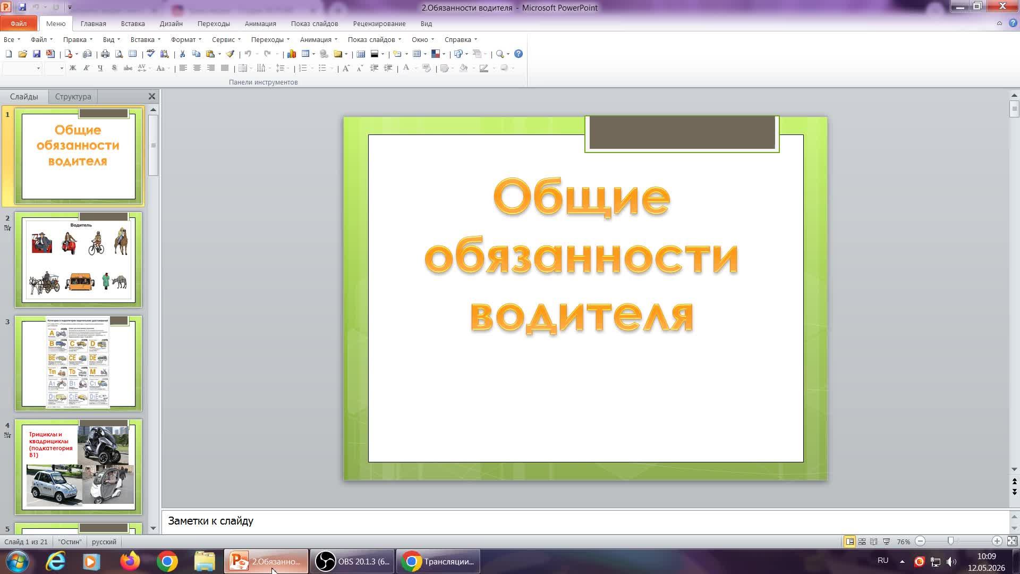Image resolution: width=1020 pixels, height=574 pixels.
Task: Center the text alignment
Action: [x=197, y=68]
